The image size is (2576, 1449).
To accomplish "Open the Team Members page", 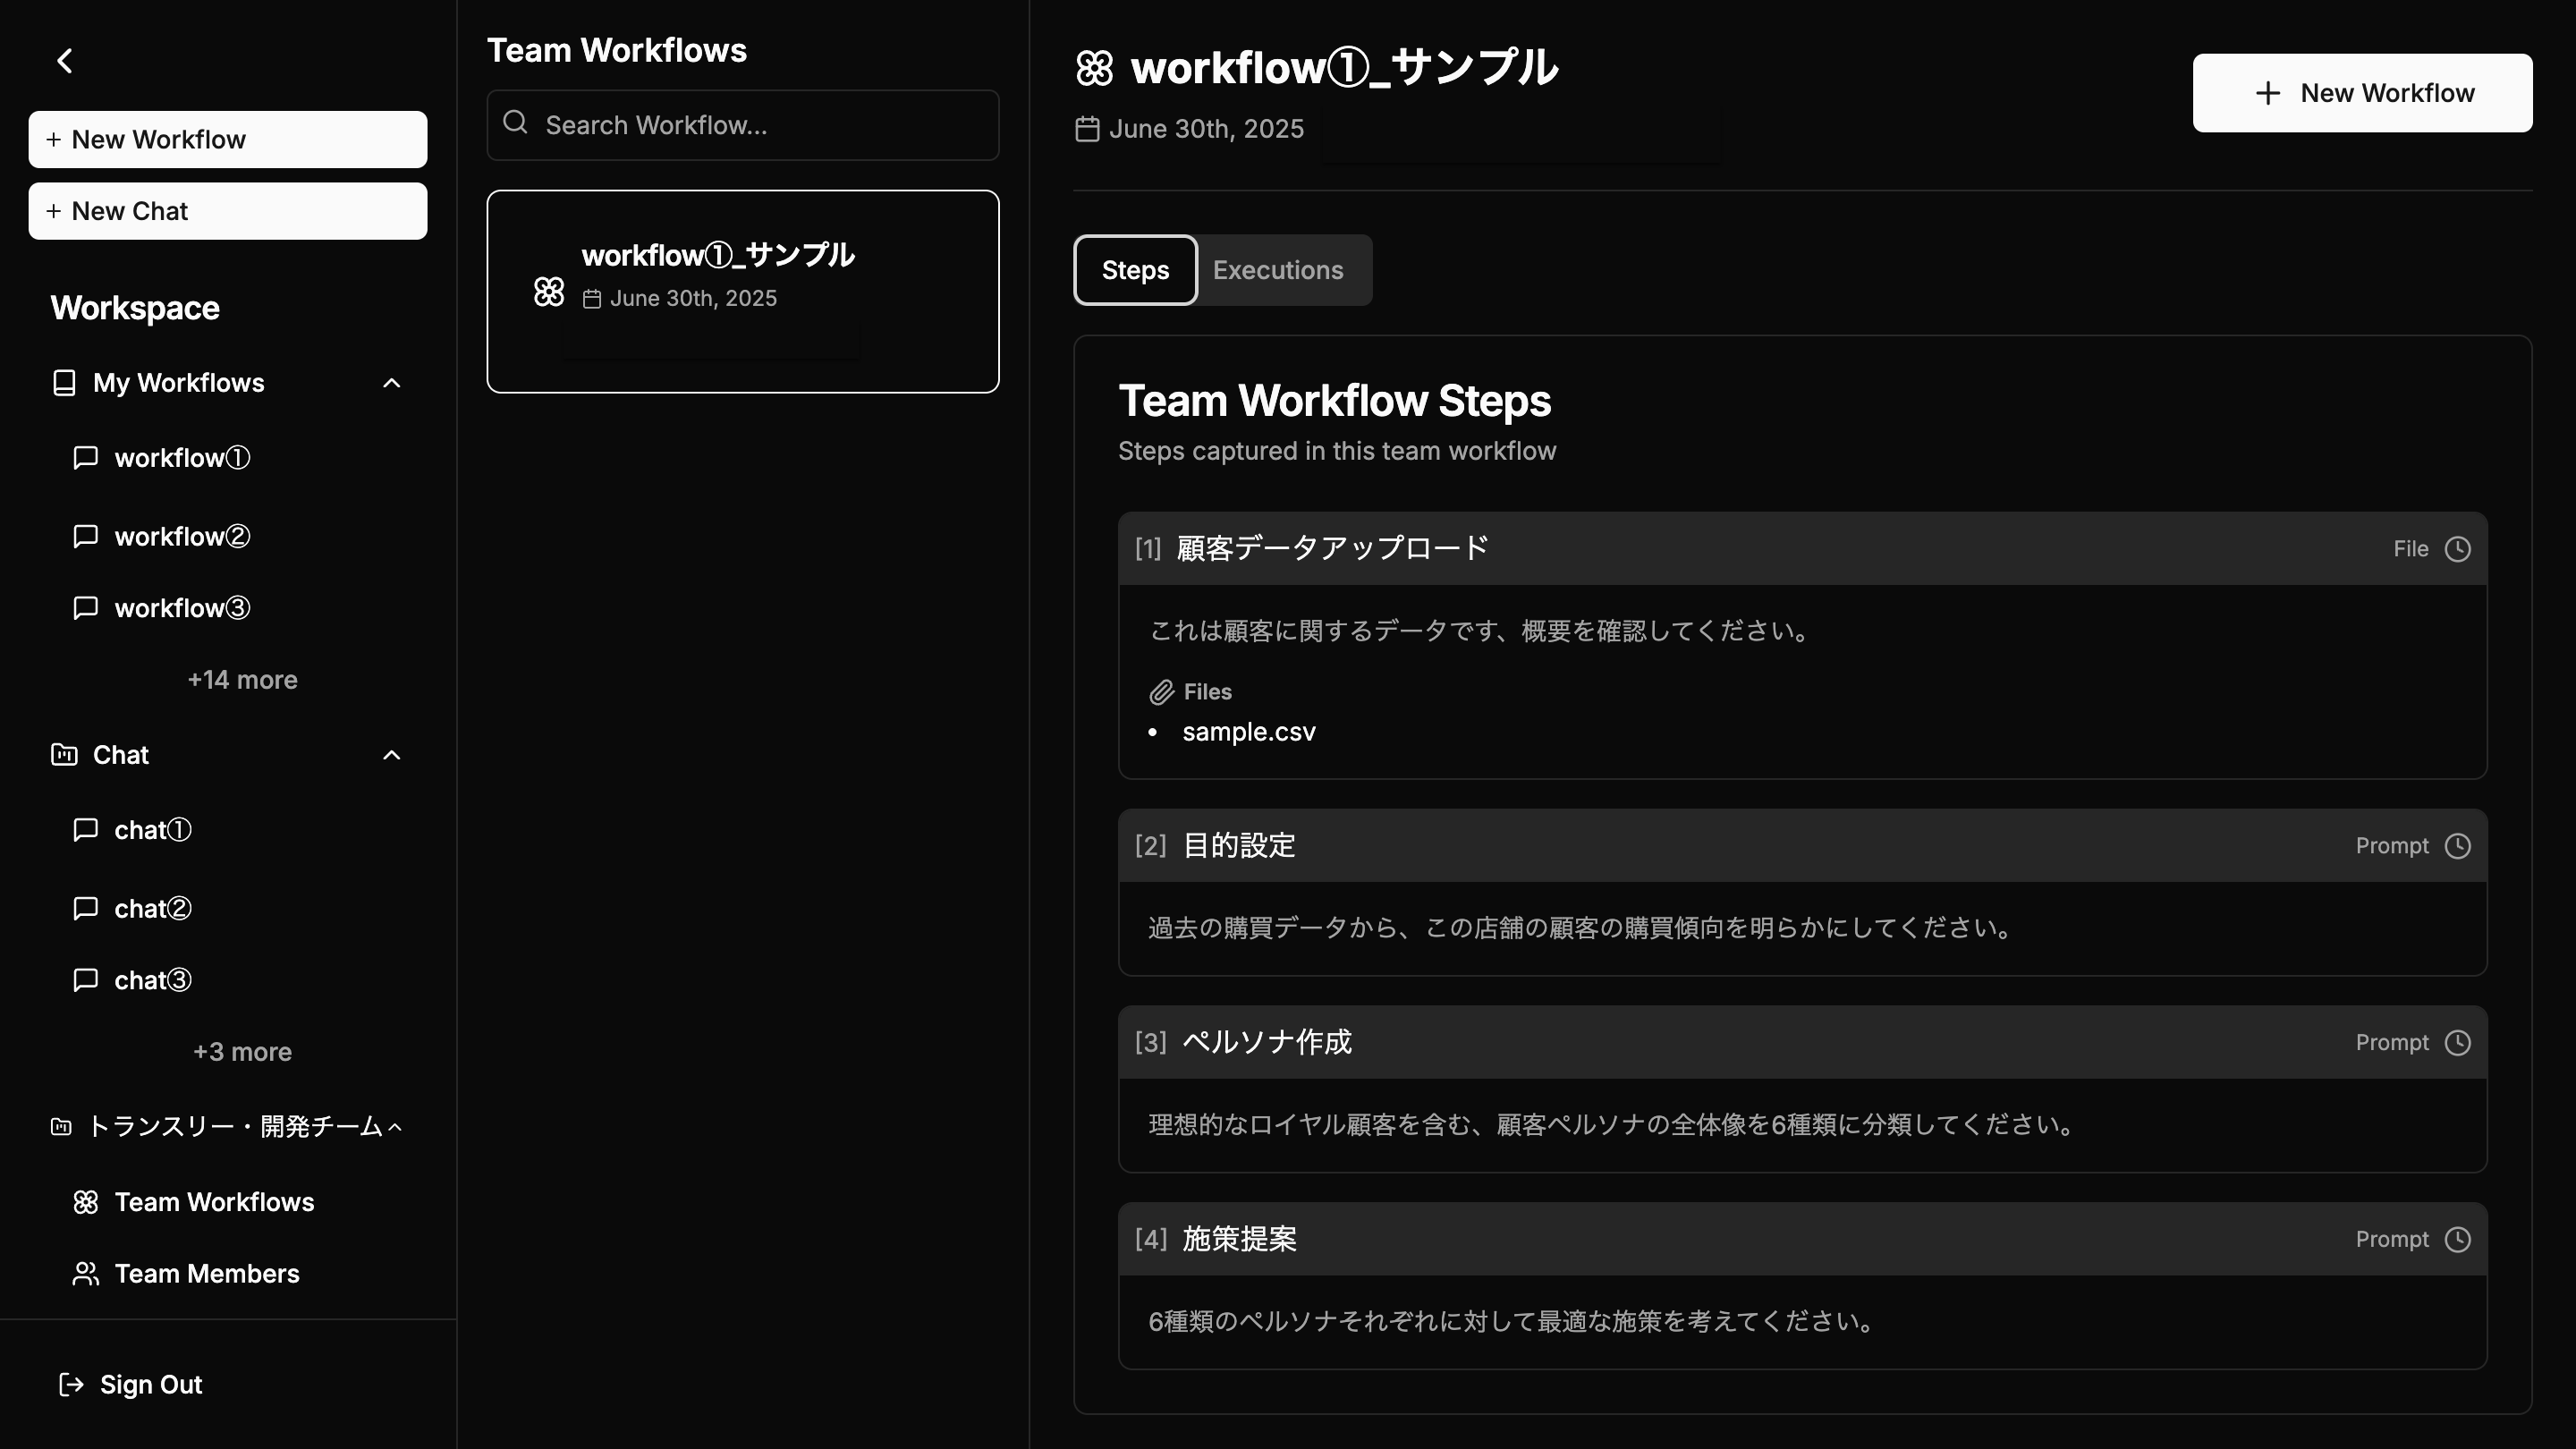I will [x=207, y=1274].
